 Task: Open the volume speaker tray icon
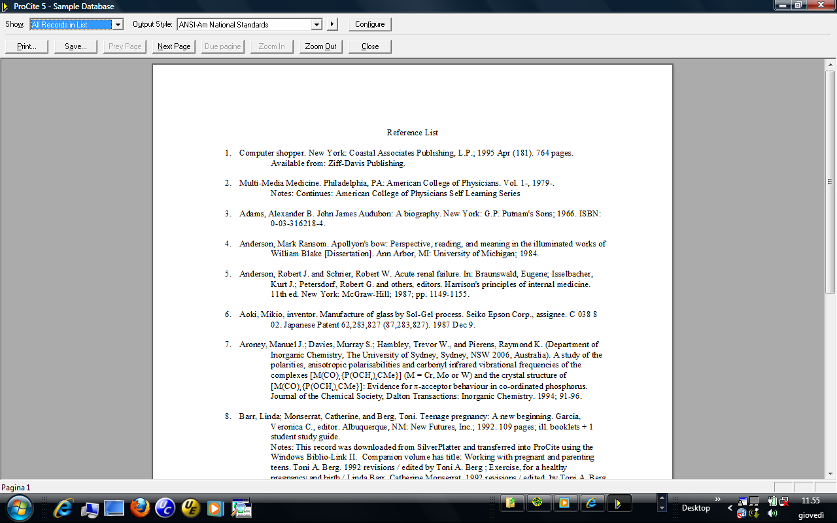[772, 514]
